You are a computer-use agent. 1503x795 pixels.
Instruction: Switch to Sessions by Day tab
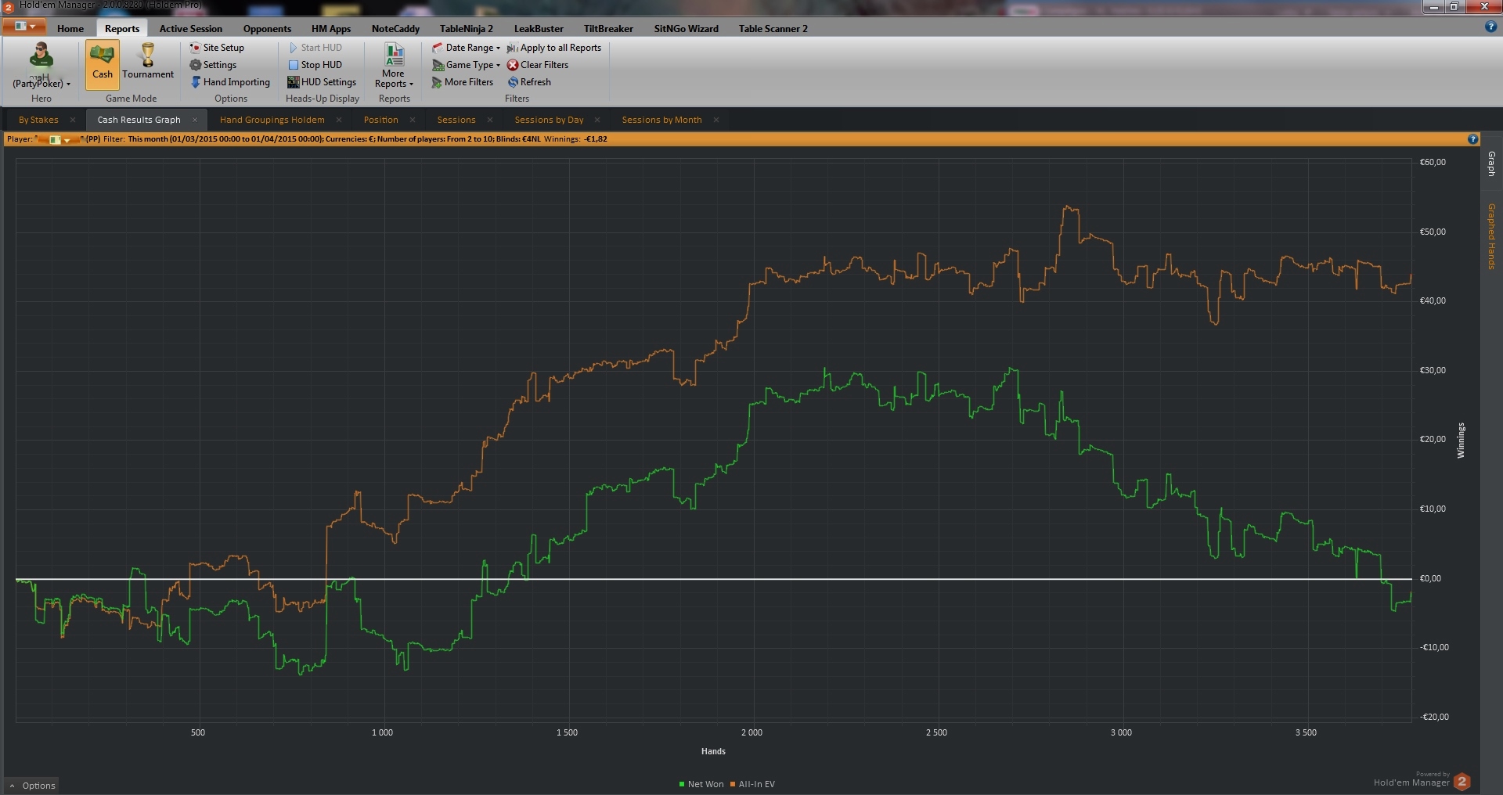coord(549,120)
